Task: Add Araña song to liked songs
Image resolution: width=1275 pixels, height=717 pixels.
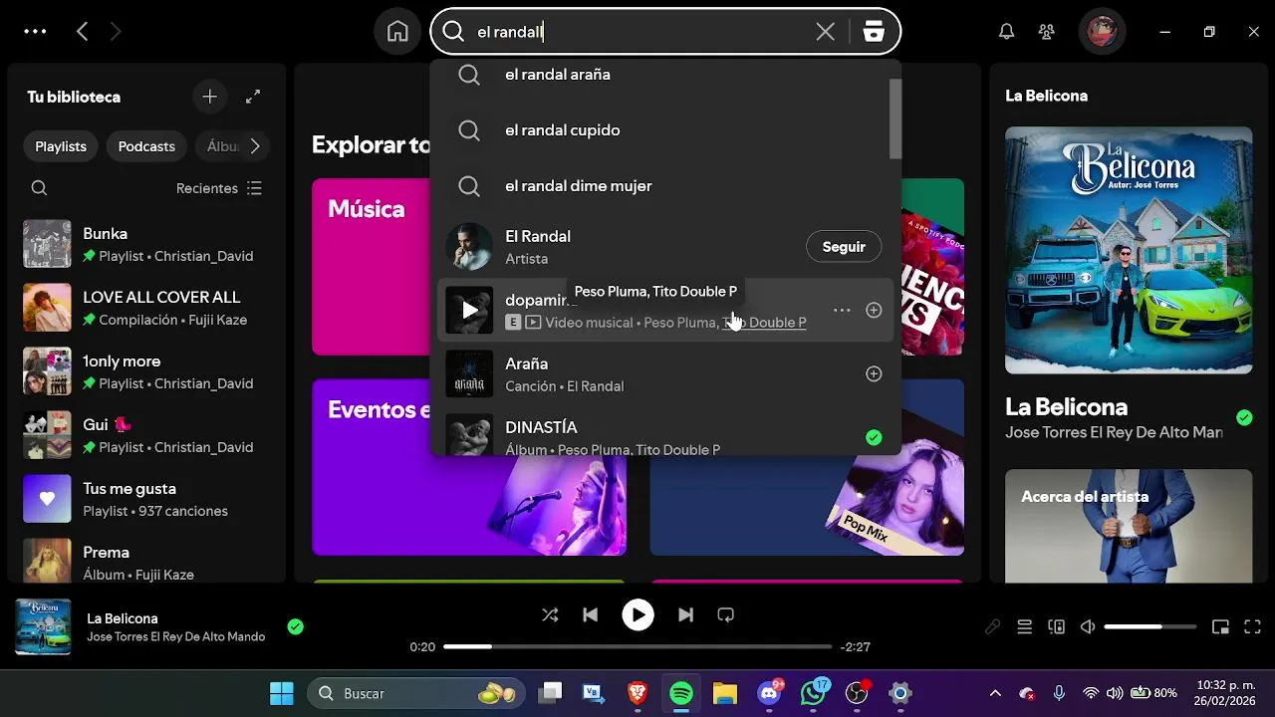Action: point(874,374)
